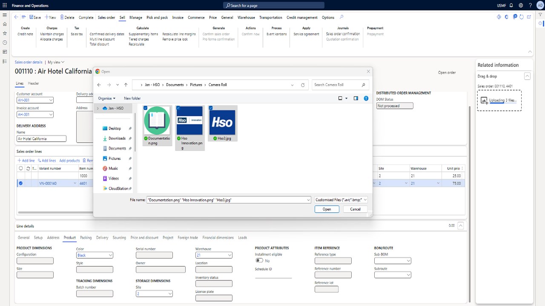
Task: Open the filter pane funnel icon
Action: coord(540,15)
